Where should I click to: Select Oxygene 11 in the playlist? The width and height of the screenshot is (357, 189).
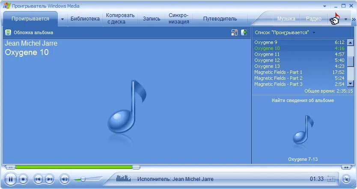[299, 54]
